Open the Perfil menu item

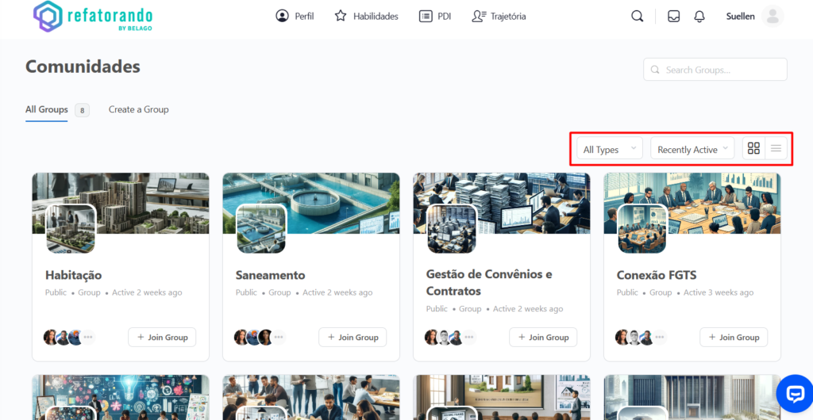pos(295,17)
